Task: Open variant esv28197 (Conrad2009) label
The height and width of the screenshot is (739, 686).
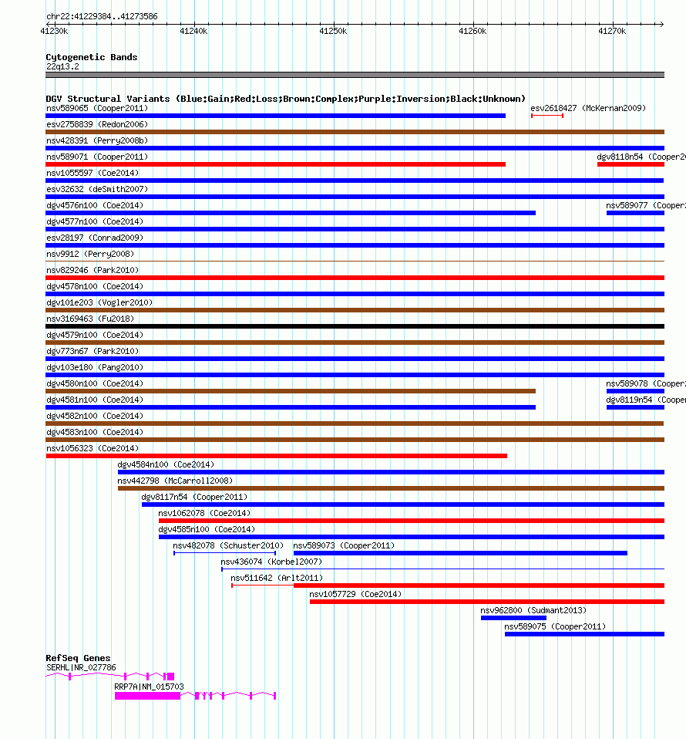Action: pos(95,238)
